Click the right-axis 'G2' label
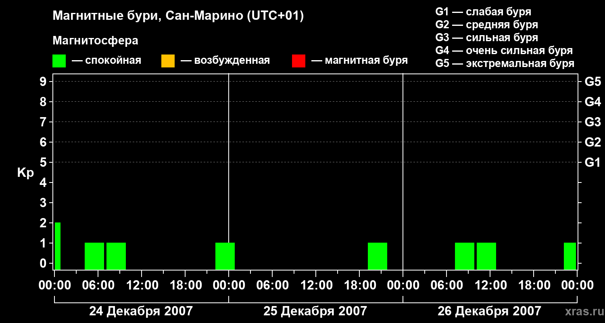This screenshot has width=605, height=323. coord(592,142)
